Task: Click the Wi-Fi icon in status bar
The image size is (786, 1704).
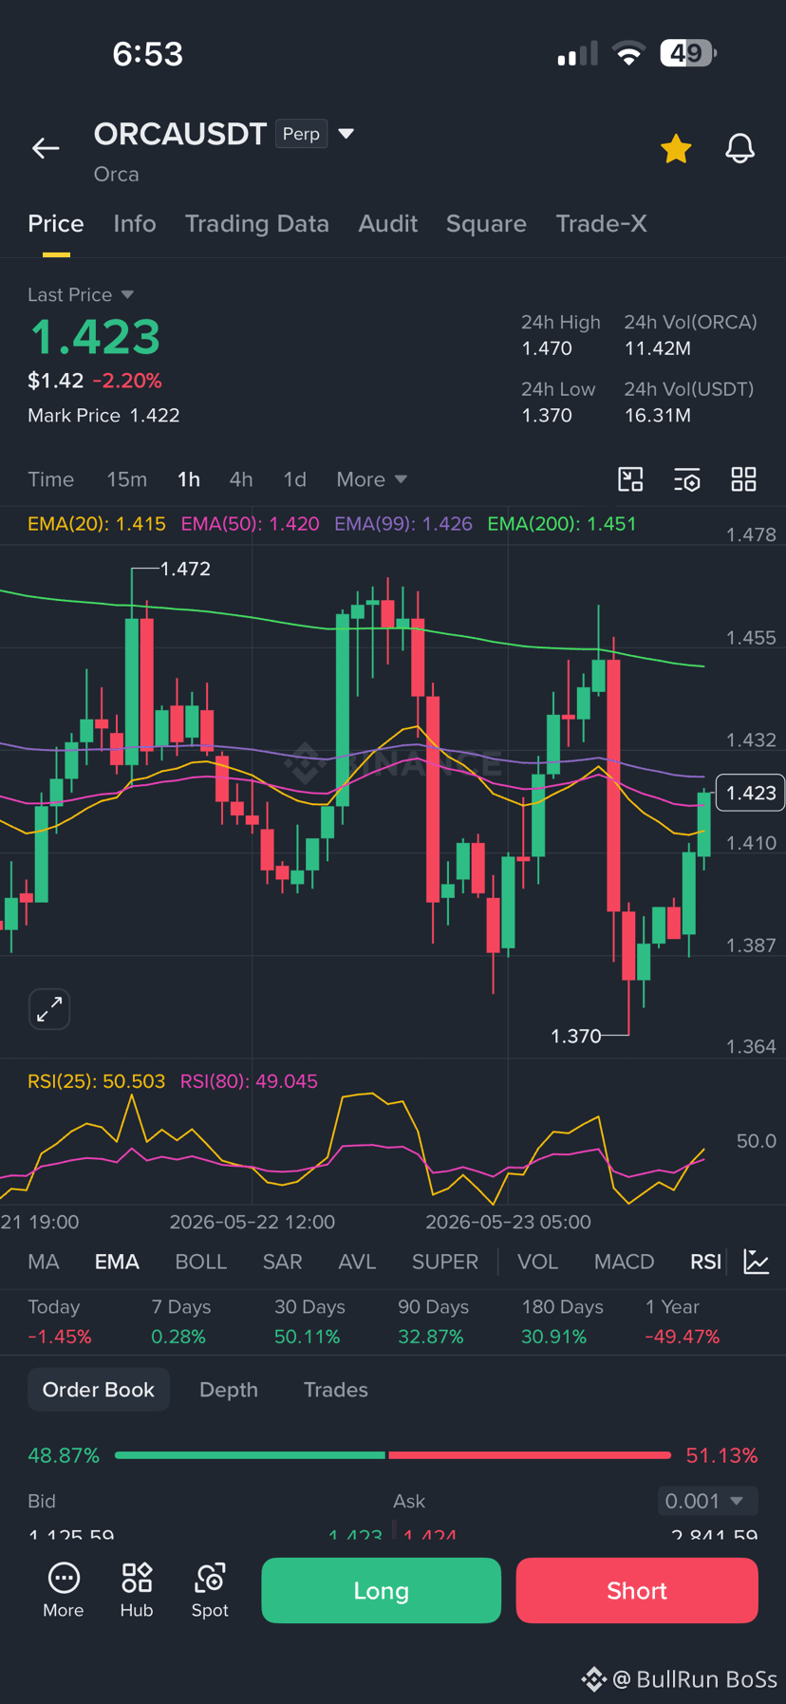Action: [x=628, y=54]
